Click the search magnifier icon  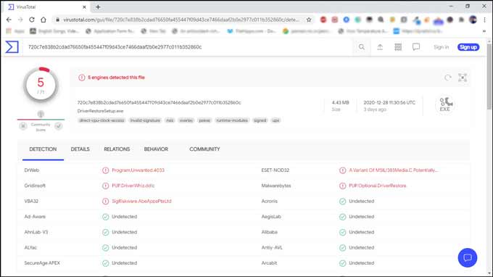pos(362,47)
